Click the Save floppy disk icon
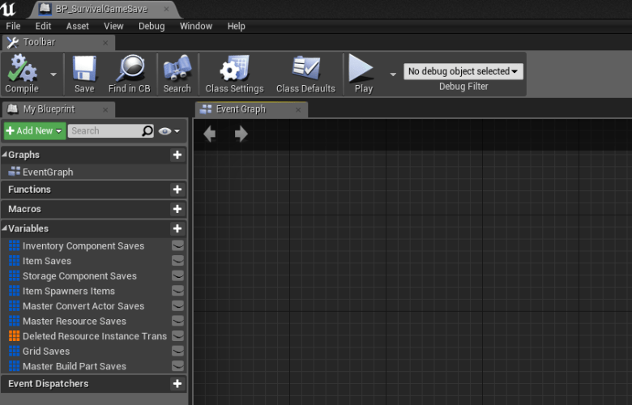632x405 pixels. [x=84, y=70]
